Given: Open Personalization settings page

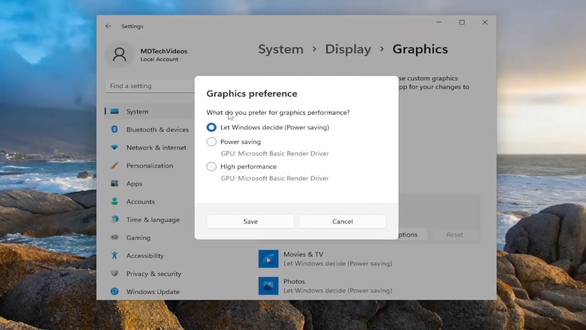Looking at the screenshot, I should tap(150, 165).
